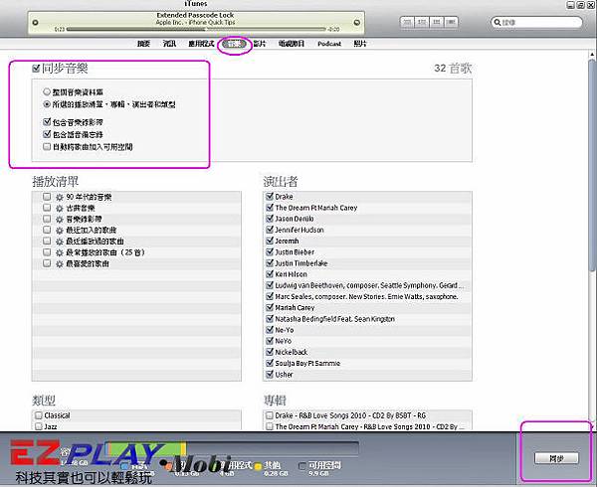The height and width of the screenshot is (487, 597).
Task: Uncheck Marc Seales artist entry
Action: (x=270, y=296)
